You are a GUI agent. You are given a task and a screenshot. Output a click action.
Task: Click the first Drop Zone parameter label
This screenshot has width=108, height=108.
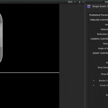coord(103,67)
